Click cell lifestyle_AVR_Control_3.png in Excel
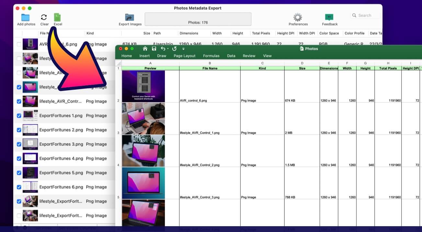 pyautogui.click(x=210, y=183)
